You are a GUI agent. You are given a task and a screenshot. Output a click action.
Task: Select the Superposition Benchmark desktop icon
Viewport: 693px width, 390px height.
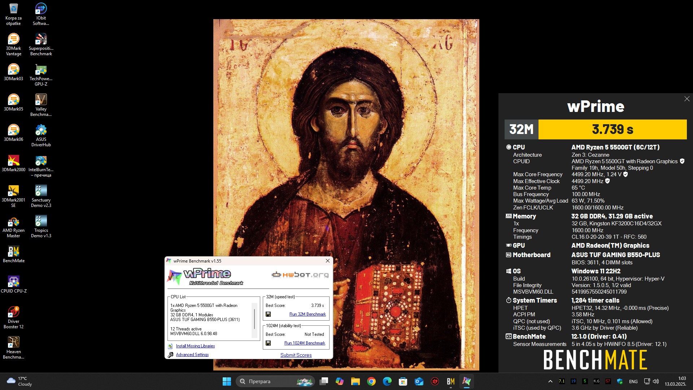point(41,45)
